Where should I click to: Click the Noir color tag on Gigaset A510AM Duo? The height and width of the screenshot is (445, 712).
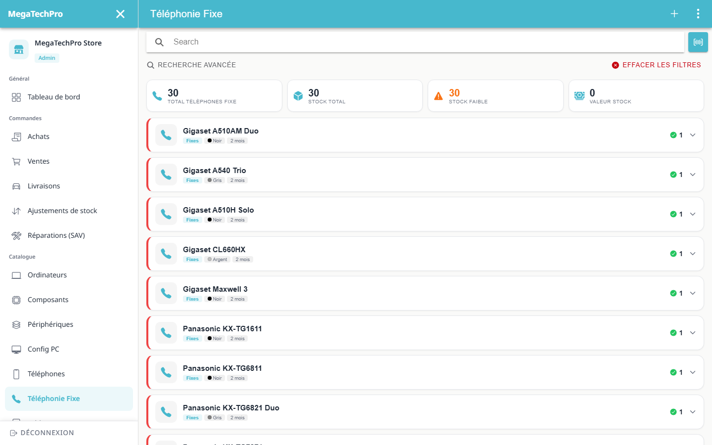click(215, 141)
